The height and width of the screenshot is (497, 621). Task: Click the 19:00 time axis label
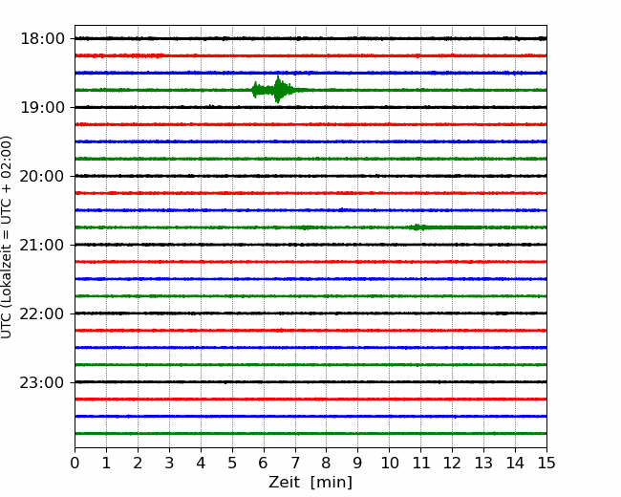coord(42,107)
